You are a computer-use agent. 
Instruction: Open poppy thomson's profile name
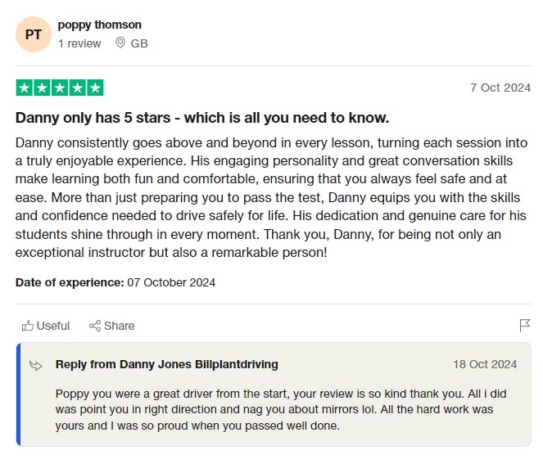[x=99, y=25]
